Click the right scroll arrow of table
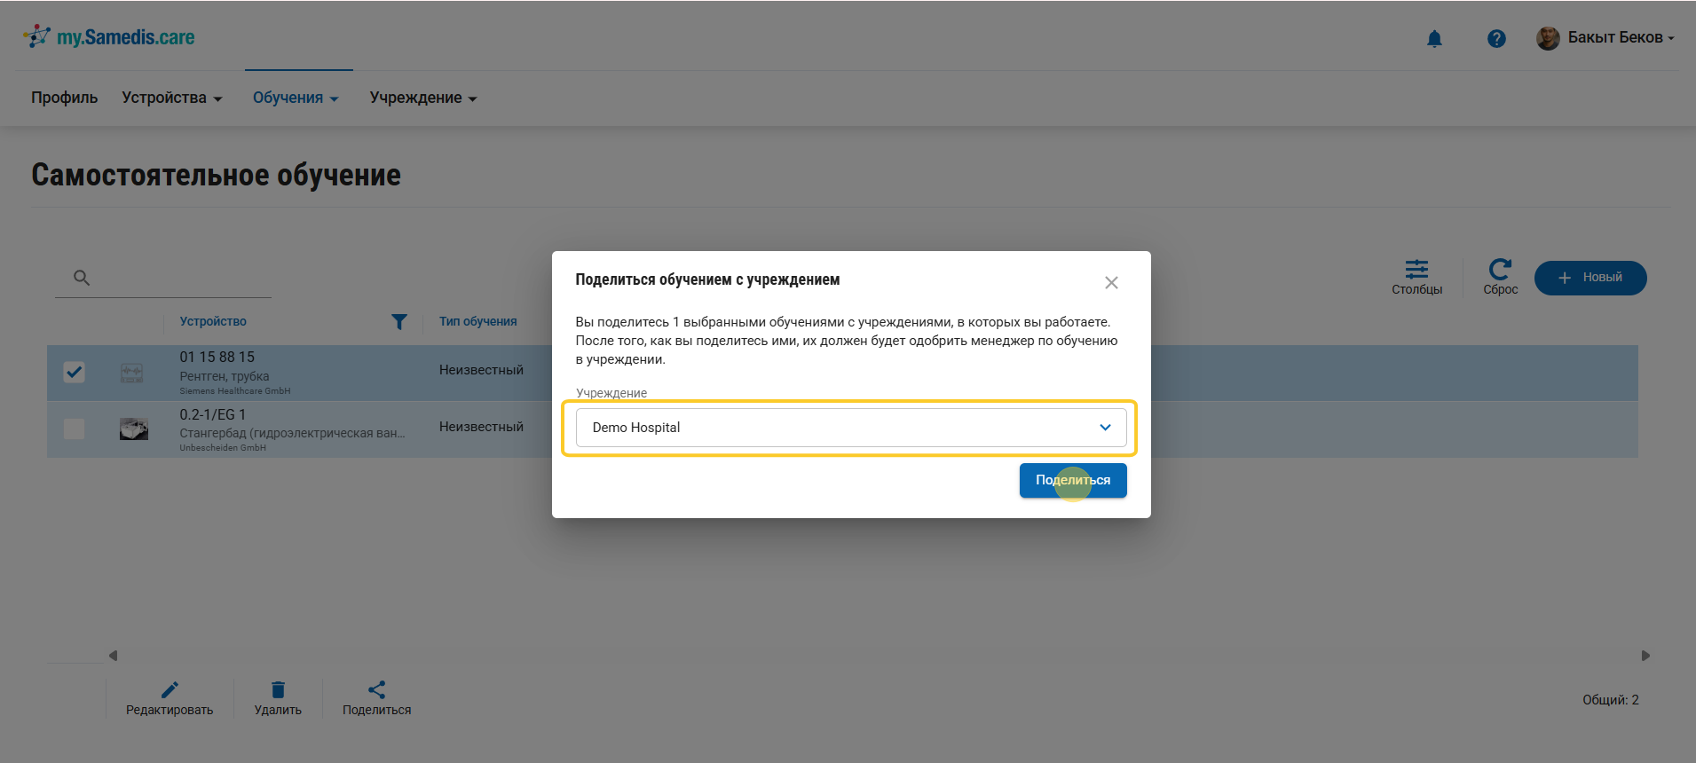 click(1645, 656)
